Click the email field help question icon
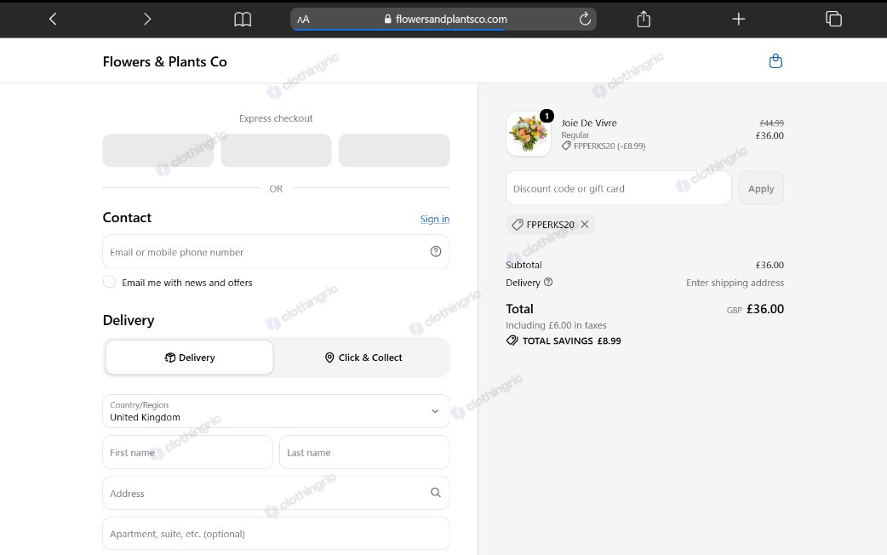887x555 pixels. 436,252
